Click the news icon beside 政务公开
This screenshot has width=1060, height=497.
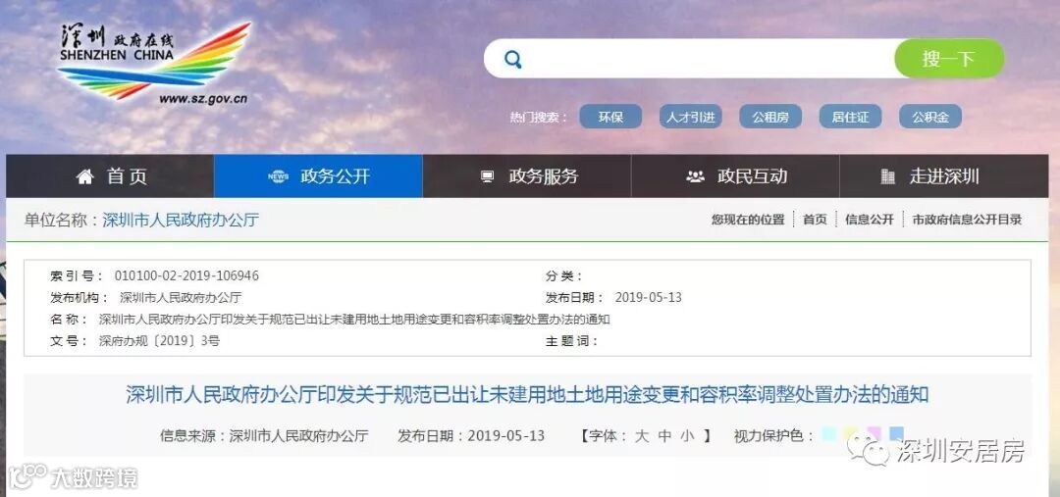pyautogui.click(x=279, y=176)
